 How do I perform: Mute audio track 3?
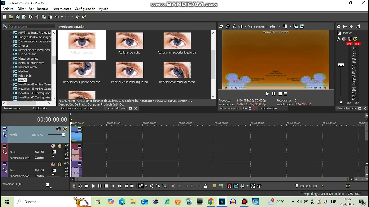[x=53, y=164]
